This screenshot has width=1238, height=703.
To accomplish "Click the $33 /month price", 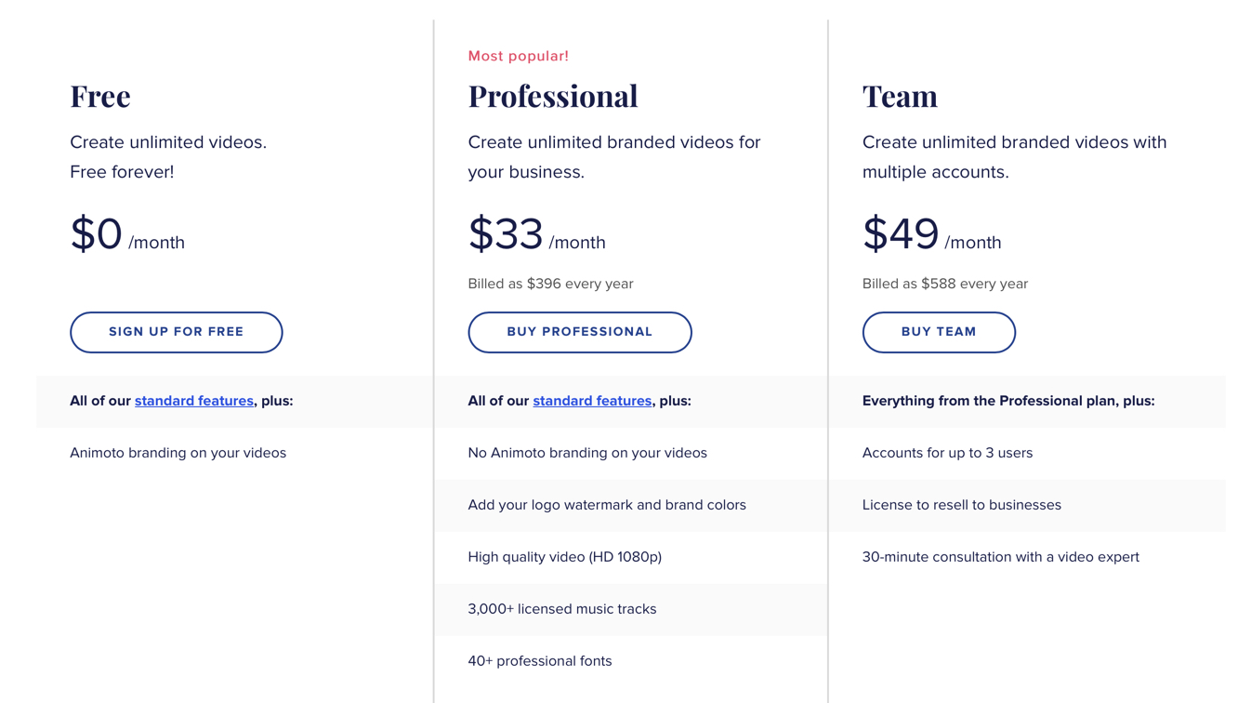I will (536, 234).
